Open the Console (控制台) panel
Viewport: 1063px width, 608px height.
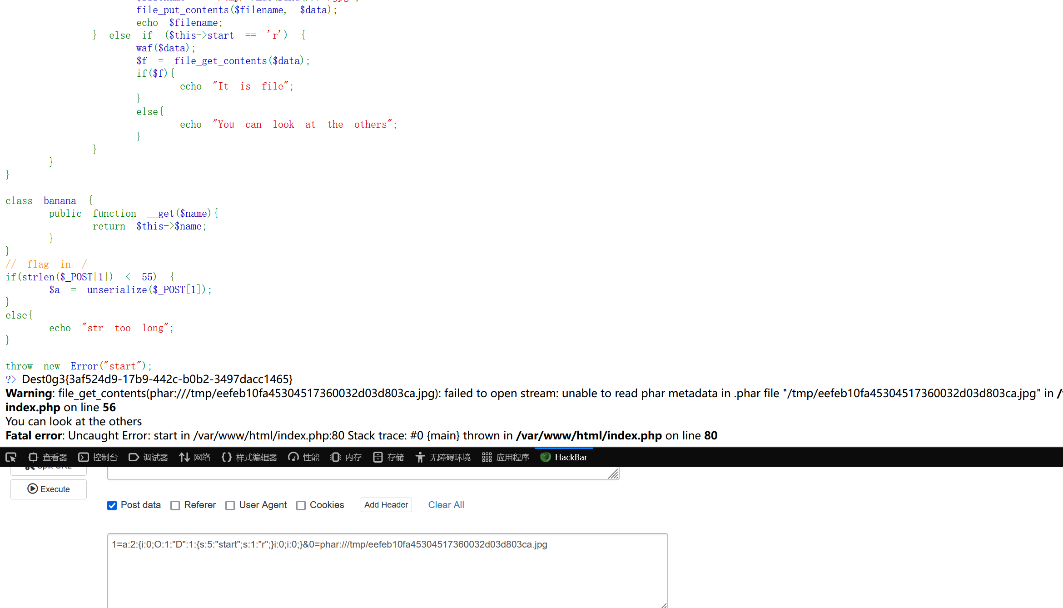point(98,457)
